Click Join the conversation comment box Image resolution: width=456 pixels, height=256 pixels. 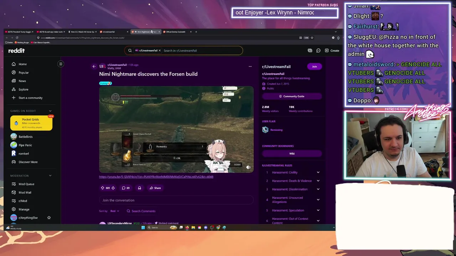[x=176, y=200]
